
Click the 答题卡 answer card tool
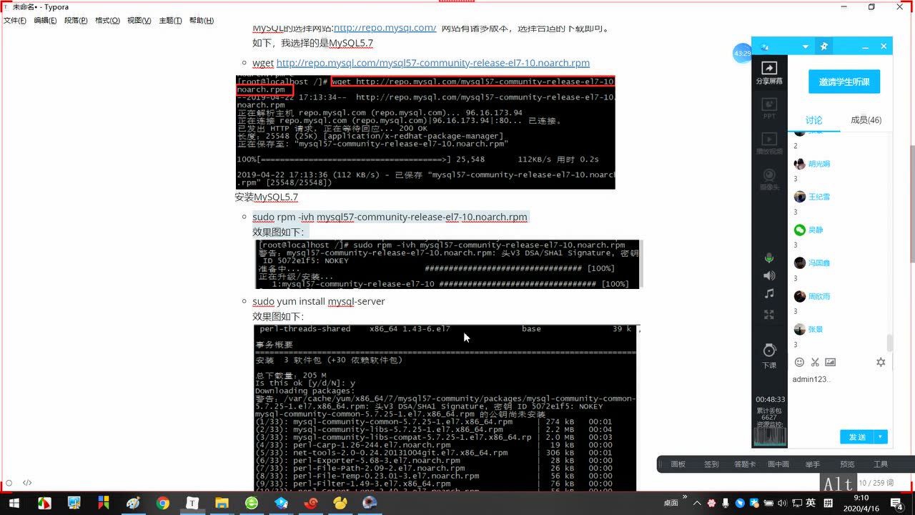pos(744,464)
